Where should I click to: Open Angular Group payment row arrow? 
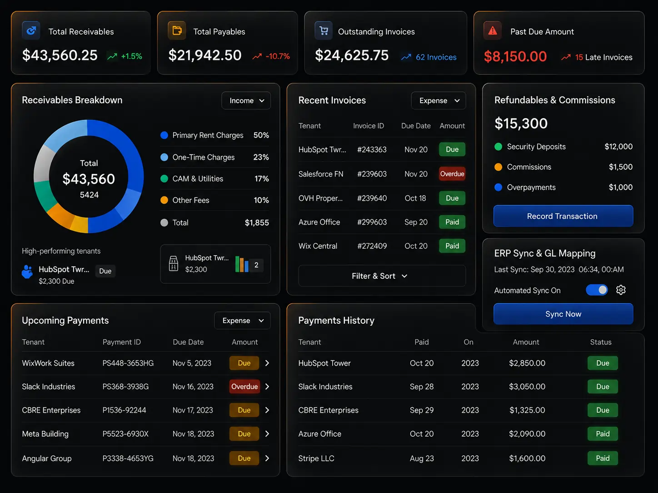267,458
